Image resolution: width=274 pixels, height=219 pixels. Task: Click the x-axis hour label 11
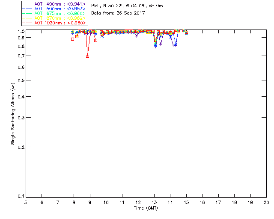[122, 202]
